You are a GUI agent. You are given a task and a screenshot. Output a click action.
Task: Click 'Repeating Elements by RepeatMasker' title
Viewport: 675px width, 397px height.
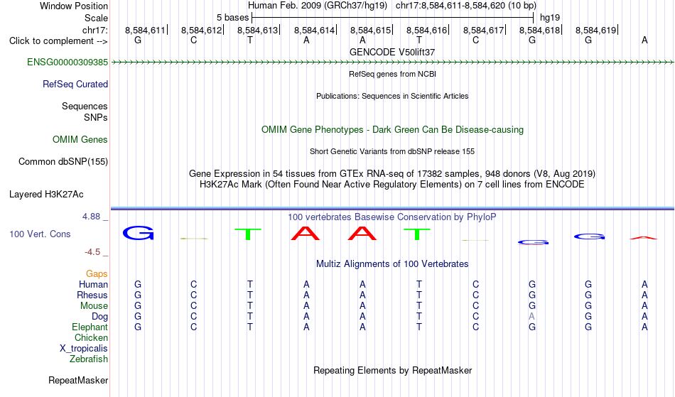click(x=393, y=370)
